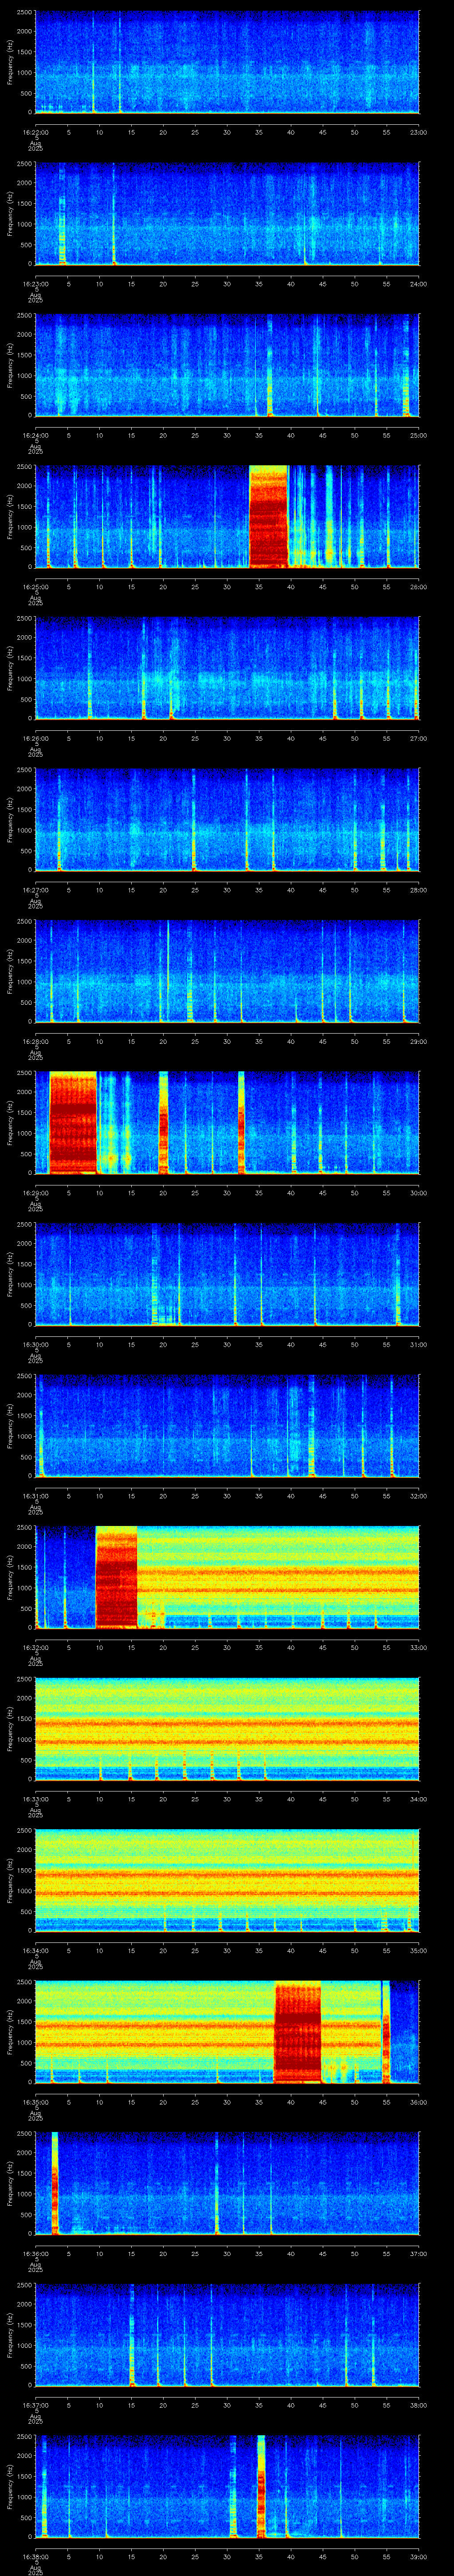Screen dimensions: 454x2576
Task: Click the red burst in the 16:31 spectrogram
Action: [x=116, y=1576]
